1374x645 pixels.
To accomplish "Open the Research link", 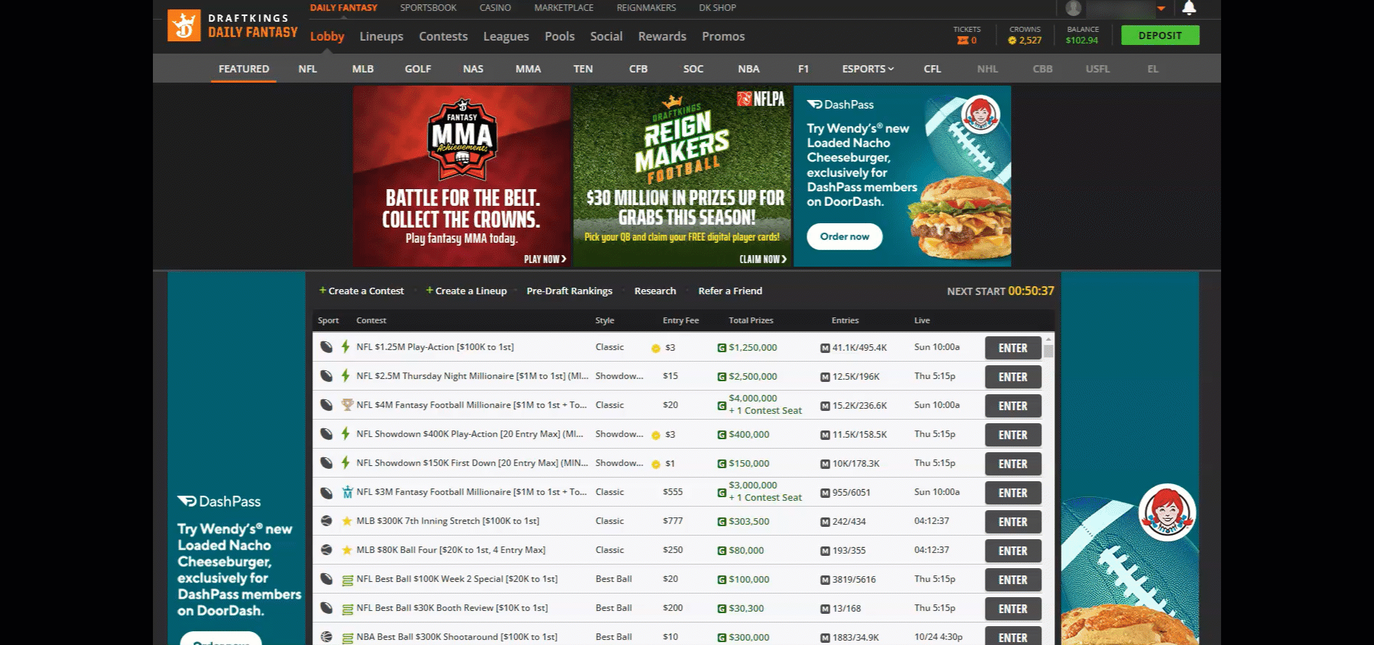I will [655, 291].
